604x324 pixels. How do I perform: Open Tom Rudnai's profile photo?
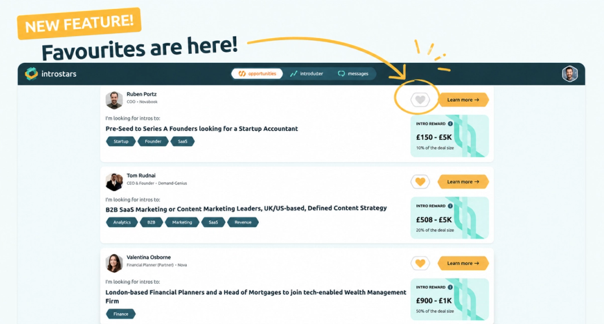pyautogui.click(x=114, y=181)
